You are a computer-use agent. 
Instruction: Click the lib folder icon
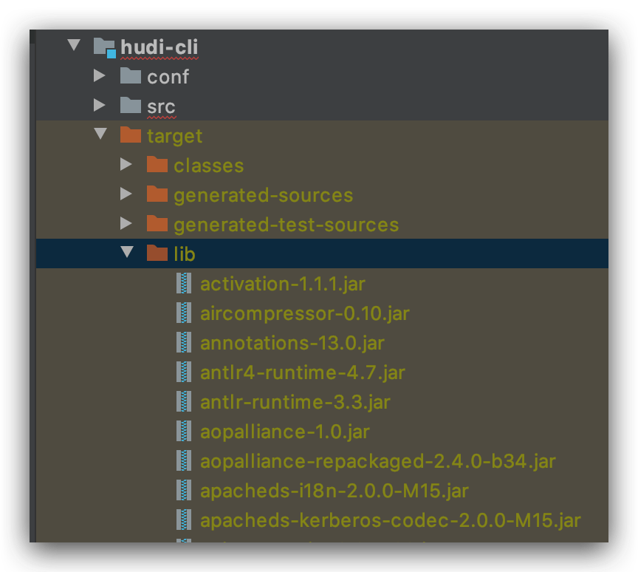point(157,253)
